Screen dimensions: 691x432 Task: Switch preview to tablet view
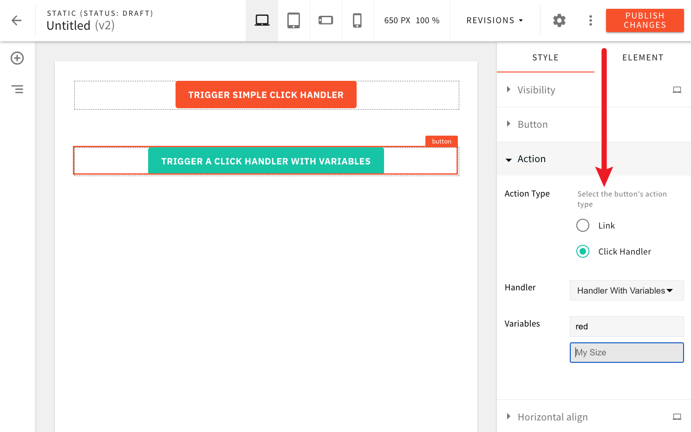pyautogui.click(x=293, y=20)
